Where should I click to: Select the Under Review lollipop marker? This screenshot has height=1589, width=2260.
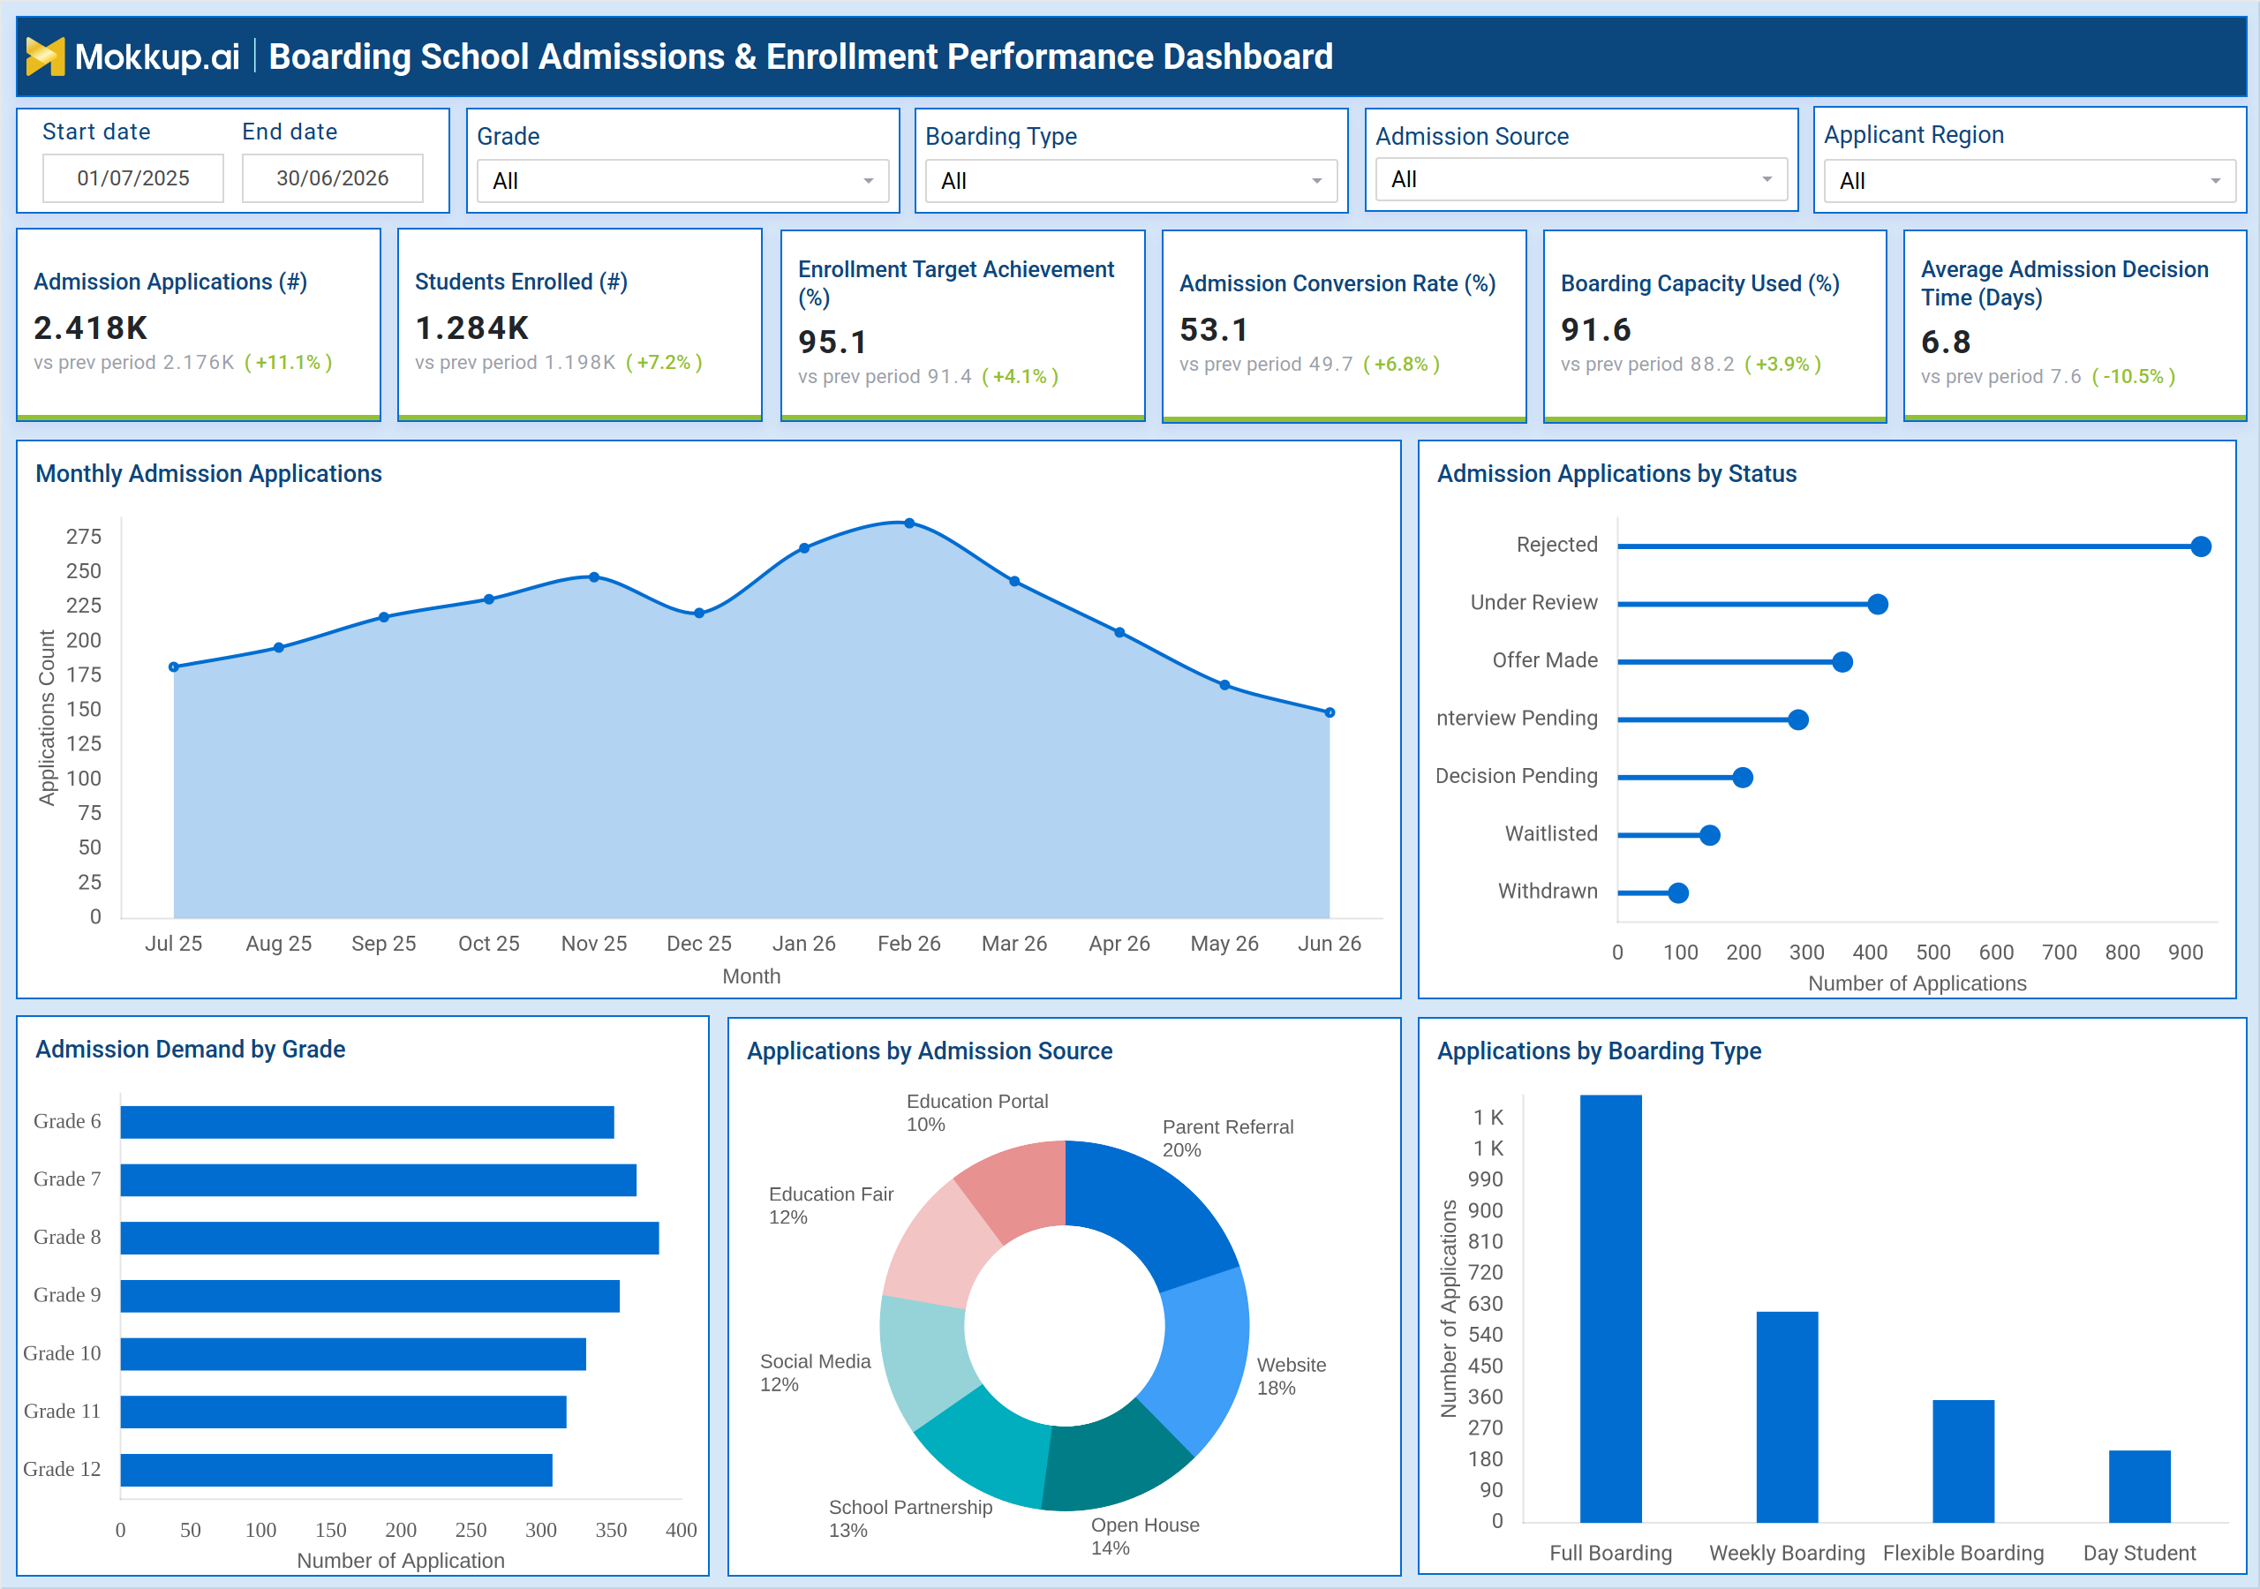coord(1877,604)
